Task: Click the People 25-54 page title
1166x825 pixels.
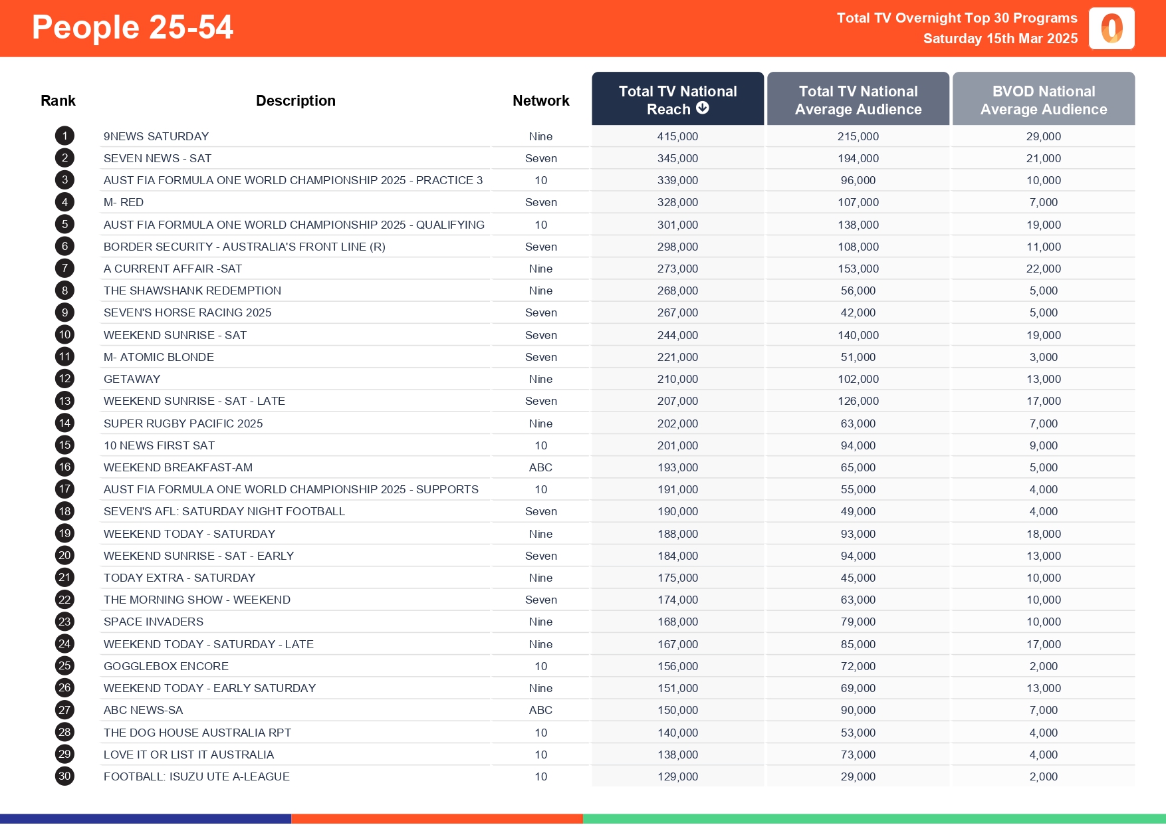Action: click(132, 27)
